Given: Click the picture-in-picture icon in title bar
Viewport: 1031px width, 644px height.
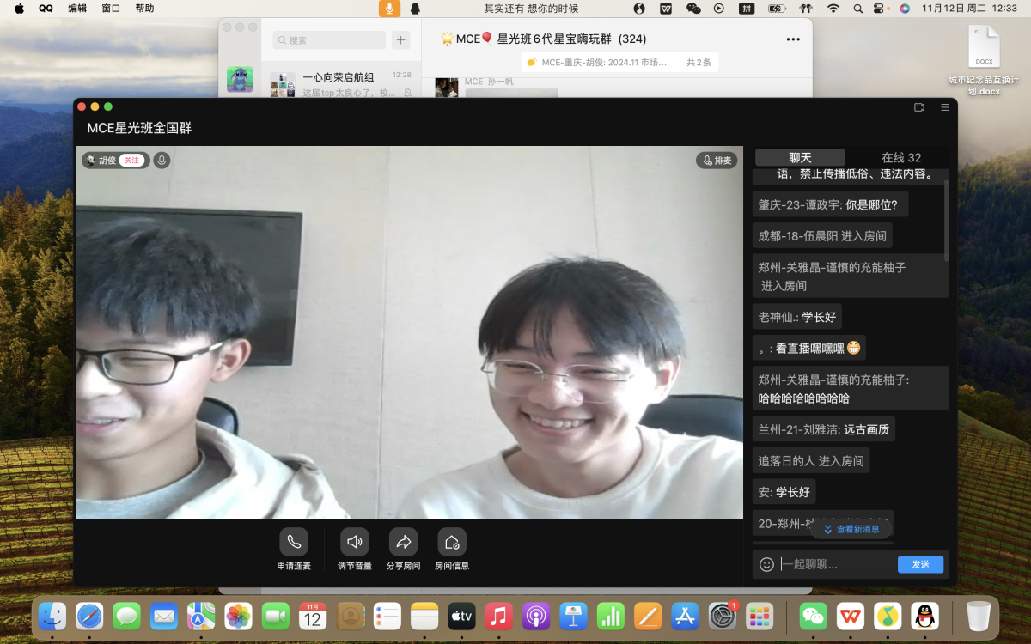Looking at the screenshot, I should click(919, 107).
